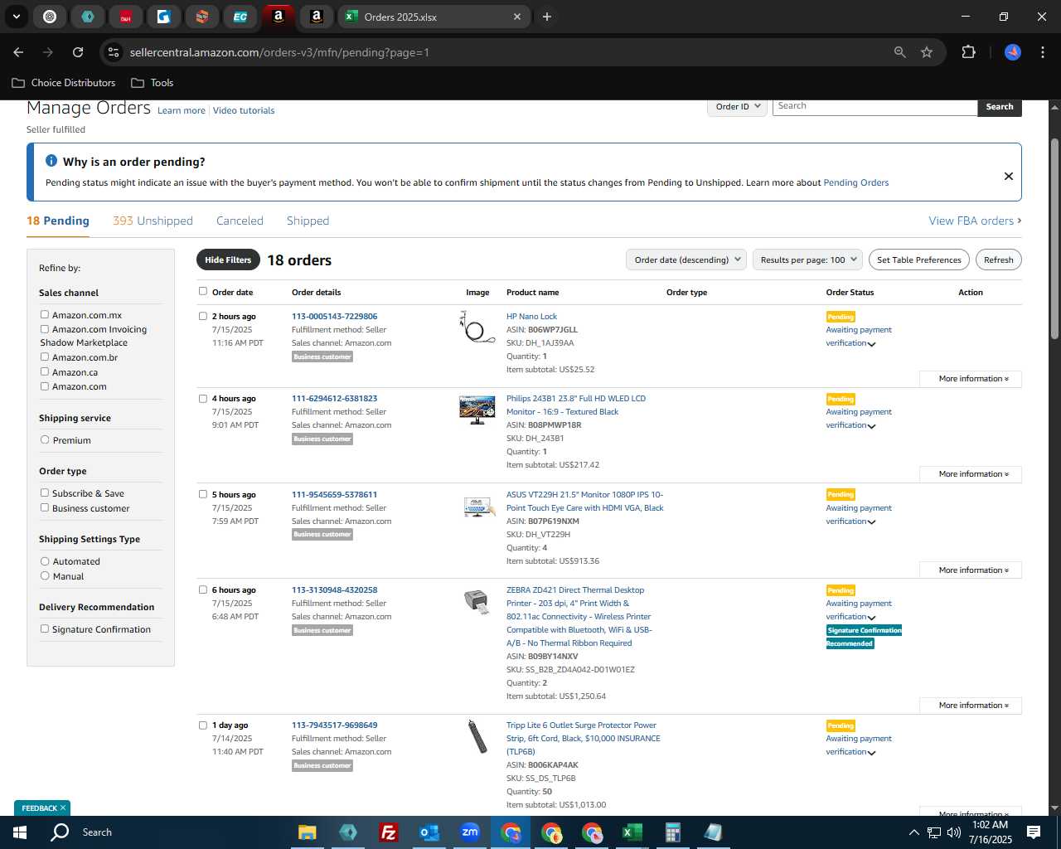Screen dimensions: 1061x849
Task: Change Results per page dropdown
Action: pyautogui.click(x=807, y=260)
